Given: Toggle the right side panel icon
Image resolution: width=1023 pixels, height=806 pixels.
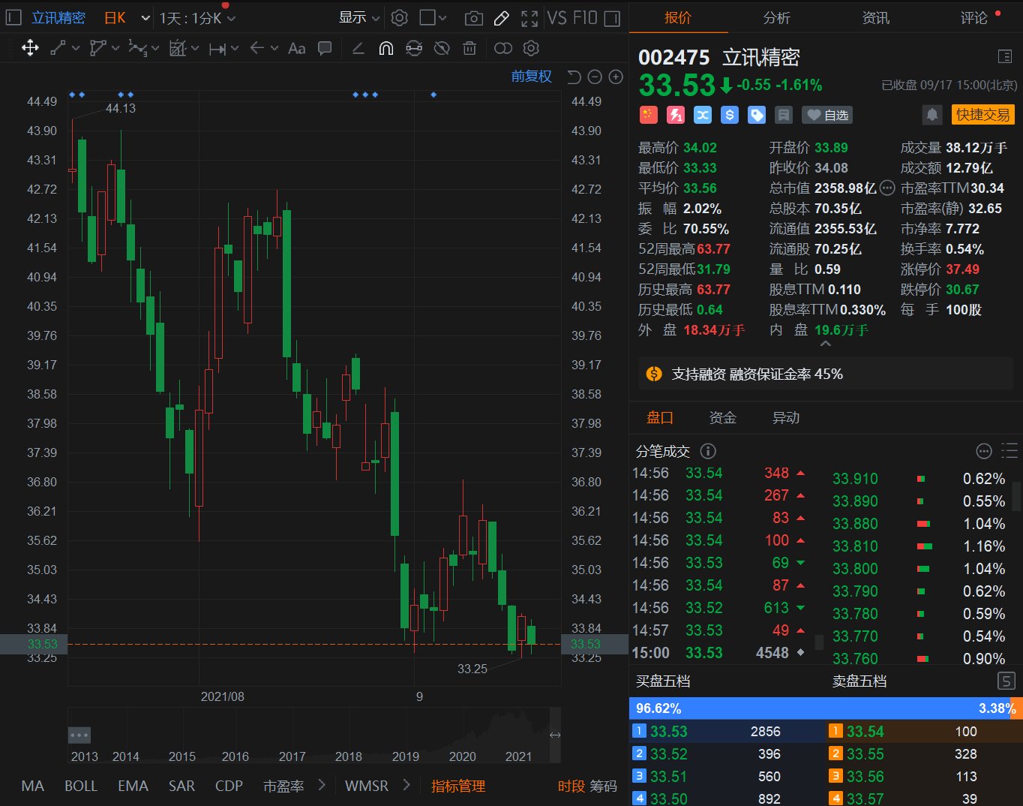Looking at the screenshot, I should (612, 18).
